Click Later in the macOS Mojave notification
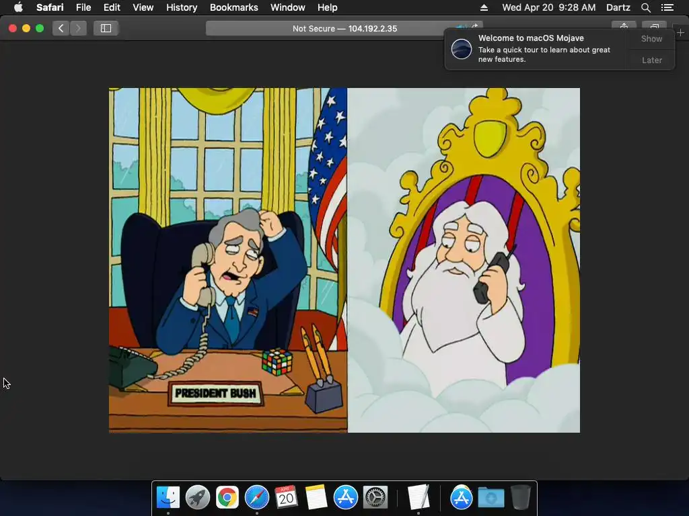 [x=651, y=60]
